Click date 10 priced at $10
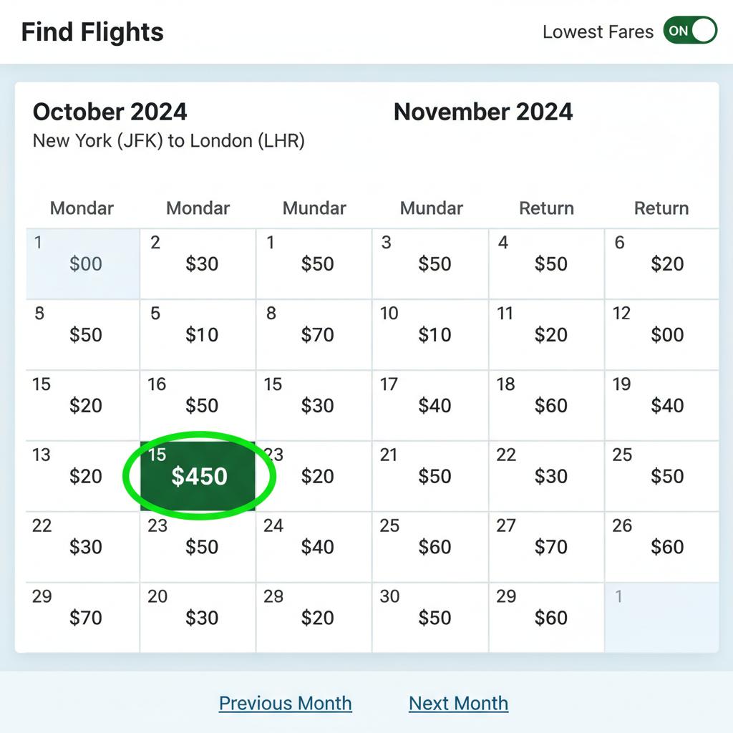 click(430, 334)
